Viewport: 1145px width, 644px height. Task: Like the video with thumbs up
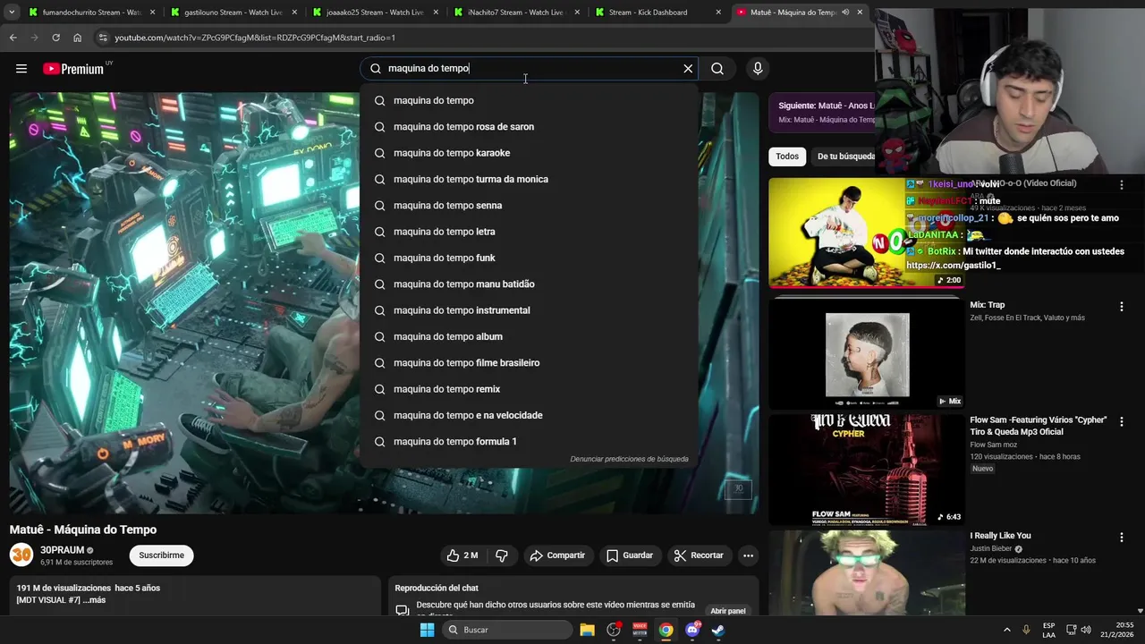(x=462, y=555)
